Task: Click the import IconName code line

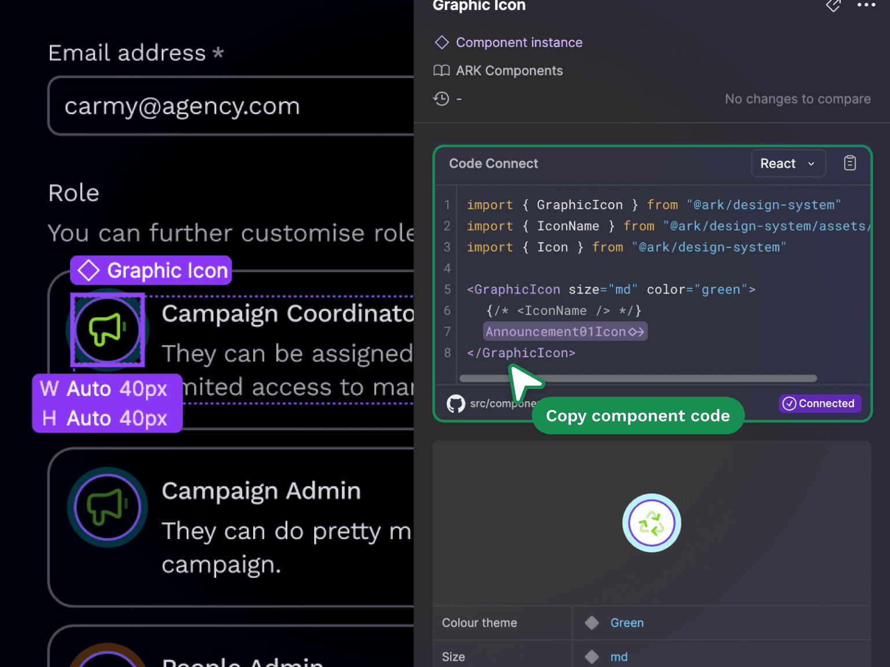Action: pos(669,226)
